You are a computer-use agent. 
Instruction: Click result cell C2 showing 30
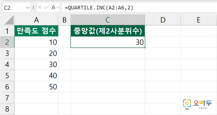pos(108,42)
